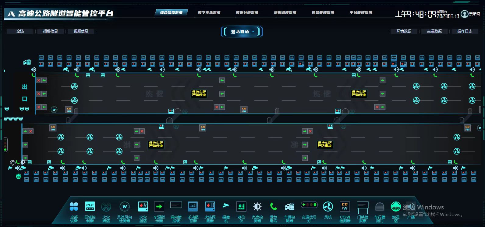This screenshot has width=485, height=227.
Task: Toggle the 全选 select-all option
Action: coord(20,31)
